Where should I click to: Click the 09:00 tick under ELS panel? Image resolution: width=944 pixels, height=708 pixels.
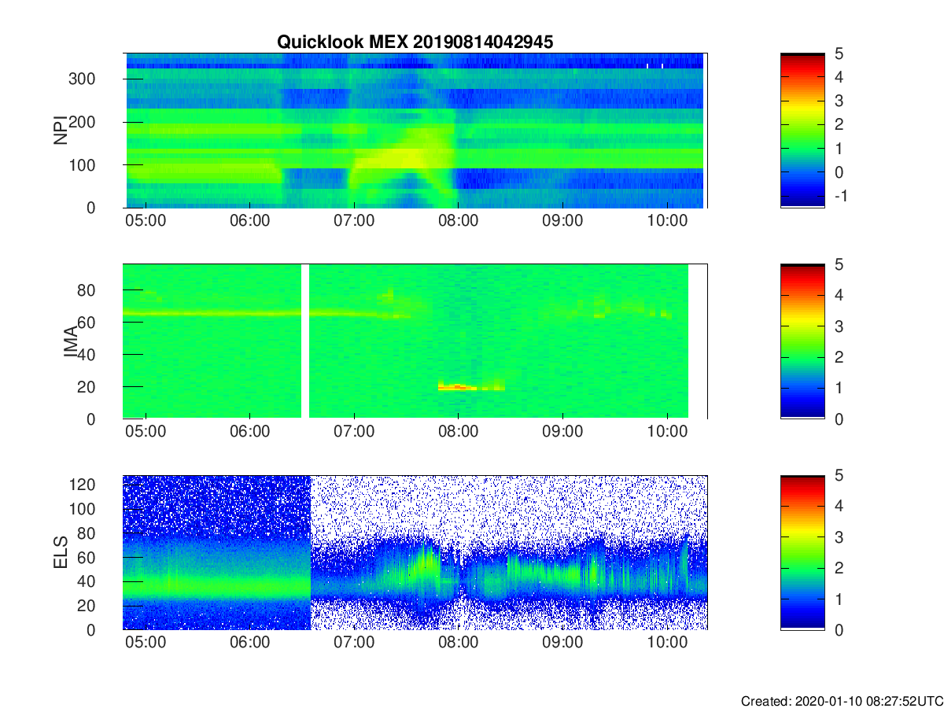coord(562,642)
